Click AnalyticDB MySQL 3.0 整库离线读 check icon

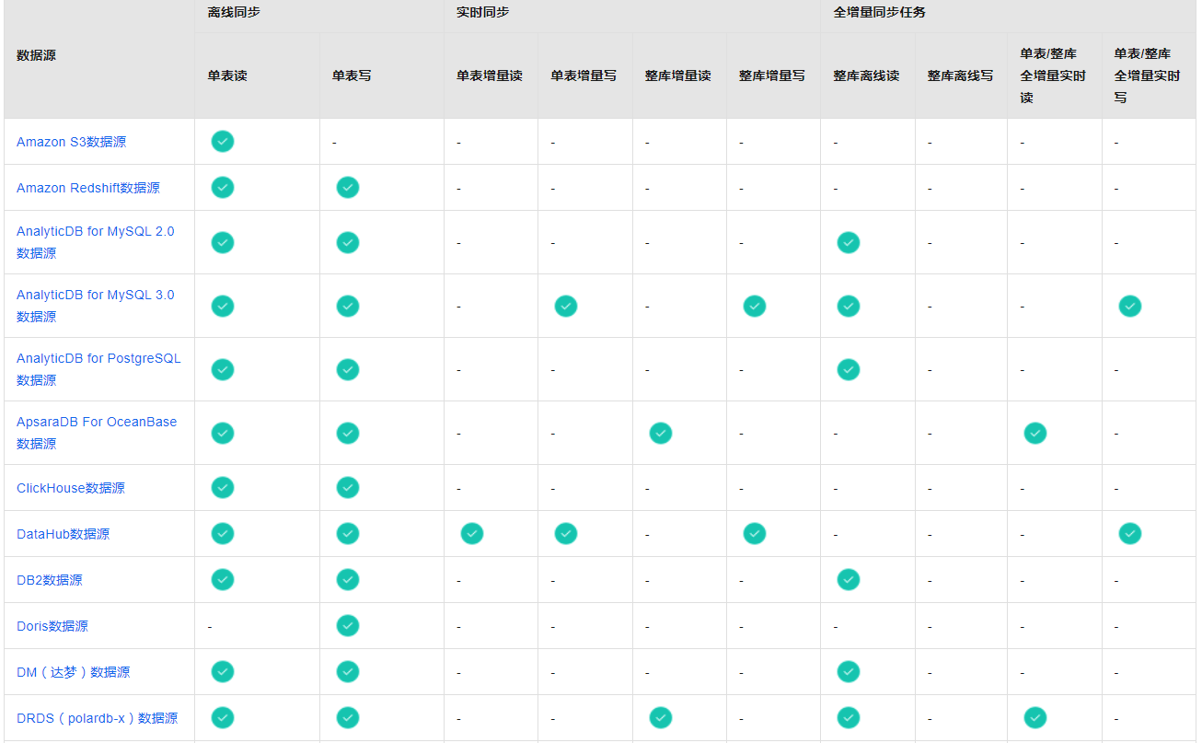(x=849, y=306)
